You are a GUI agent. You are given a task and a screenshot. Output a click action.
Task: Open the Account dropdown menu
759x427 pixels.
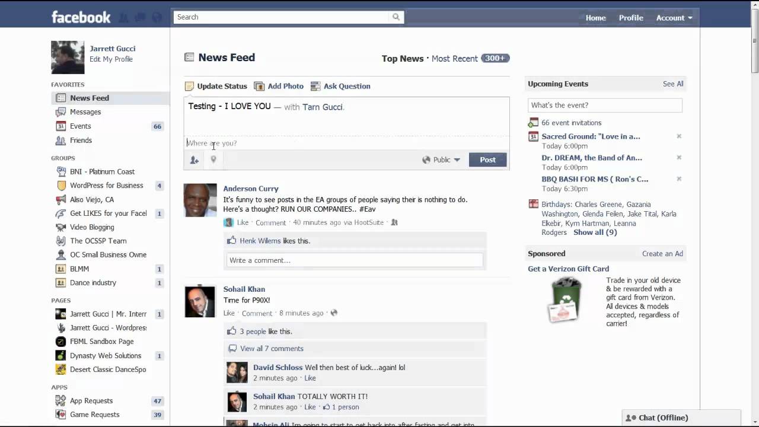click(x=674, y=18)
